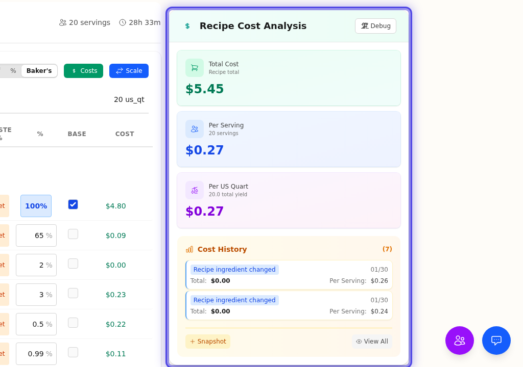This screenshot has height=367, width=523.
Task: Select the Baker's mode tab
Action: coord(39,71)
